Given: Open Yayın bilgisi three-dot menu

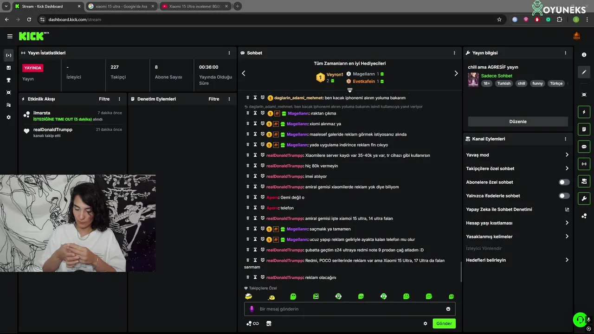Looking at the screenshot, I should click(x=565, y=53).
